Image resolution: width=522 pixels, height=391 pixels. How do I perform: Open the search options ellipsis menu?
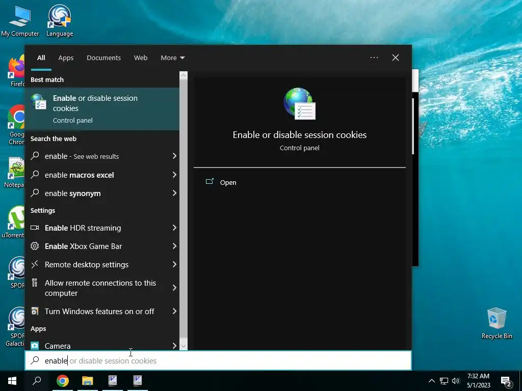click(374, 58)
